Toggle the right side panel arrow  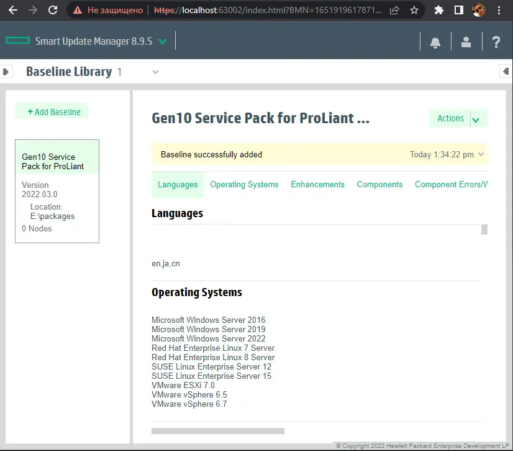506,72
